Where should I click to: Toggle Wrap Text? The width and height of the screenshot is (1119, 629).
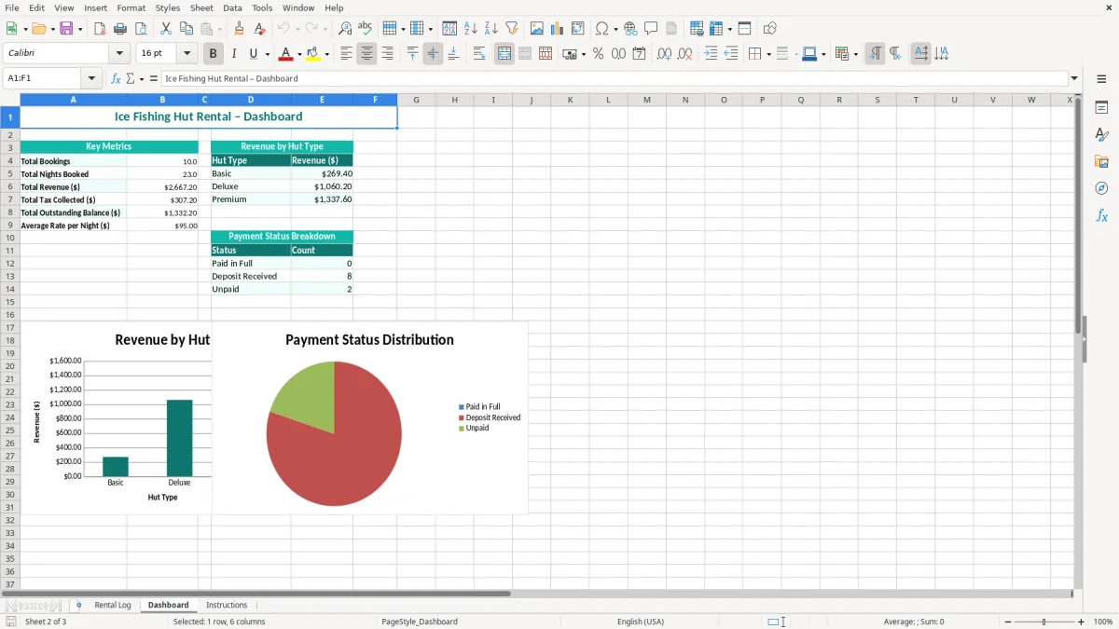pos(479,54)
